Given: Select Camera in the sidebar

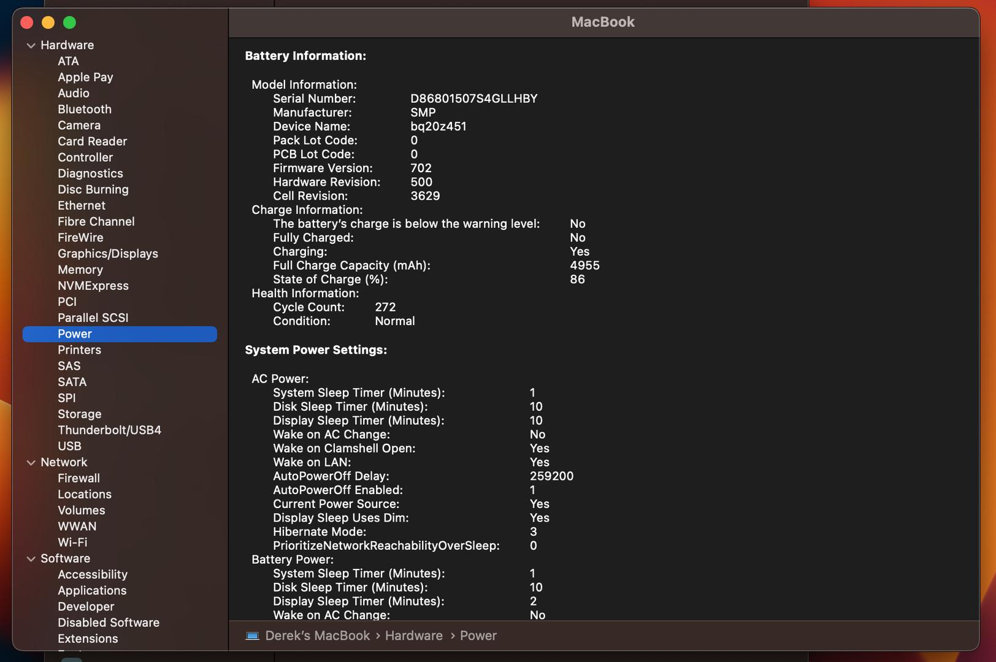Looking at the screenshot, I should point(79,125).
